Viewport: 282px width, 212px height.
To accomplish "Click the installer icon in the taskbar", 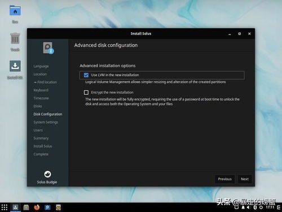I will pos(15,207).
